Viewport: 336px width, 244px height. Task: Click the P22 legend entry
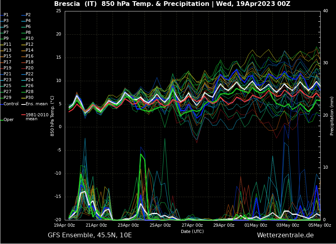coord(30,74)
